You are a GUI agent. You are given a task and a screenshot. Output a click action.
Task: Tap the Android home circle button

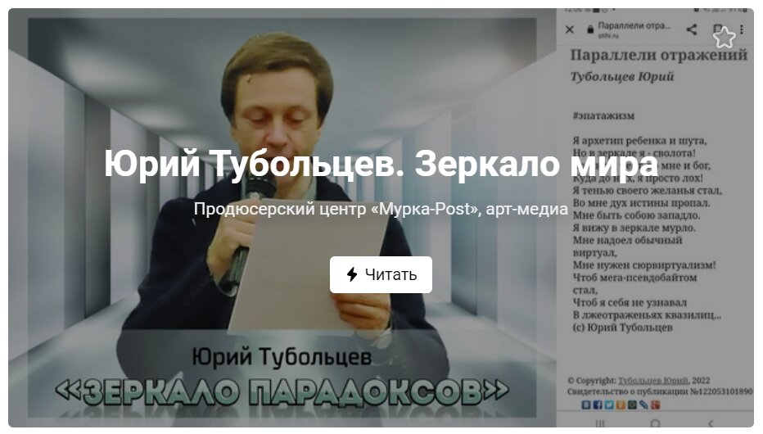pos(655,423)
